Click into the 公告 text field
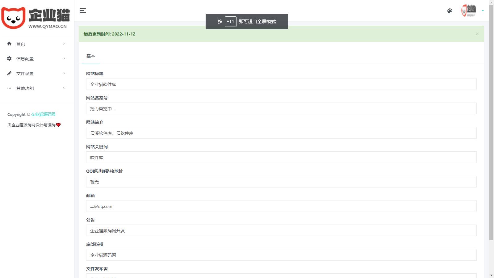Image resolution: width=494 pixels, height=278 pixels. point(281,230)
